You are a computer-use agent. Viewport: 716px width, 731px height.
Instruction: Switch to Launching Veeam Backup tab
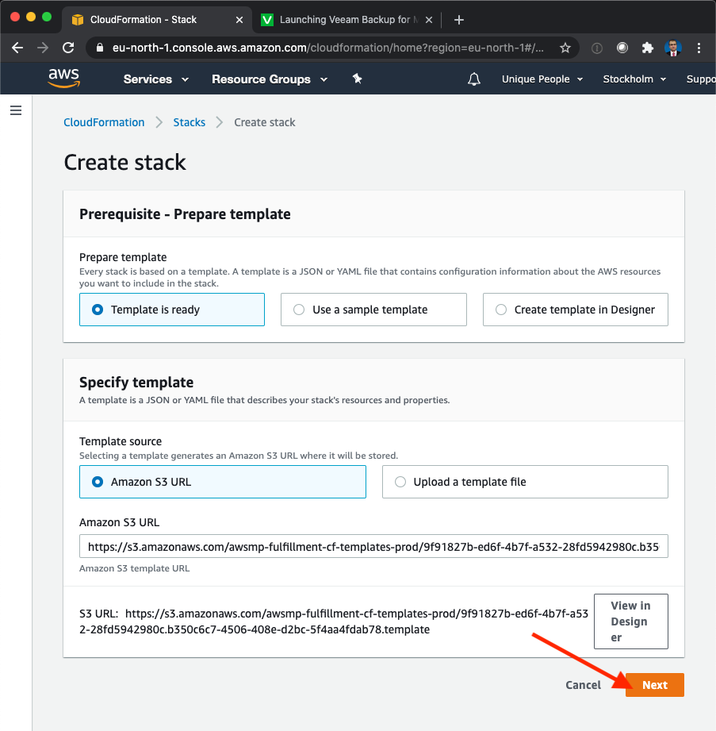click(x=347, y=20)
